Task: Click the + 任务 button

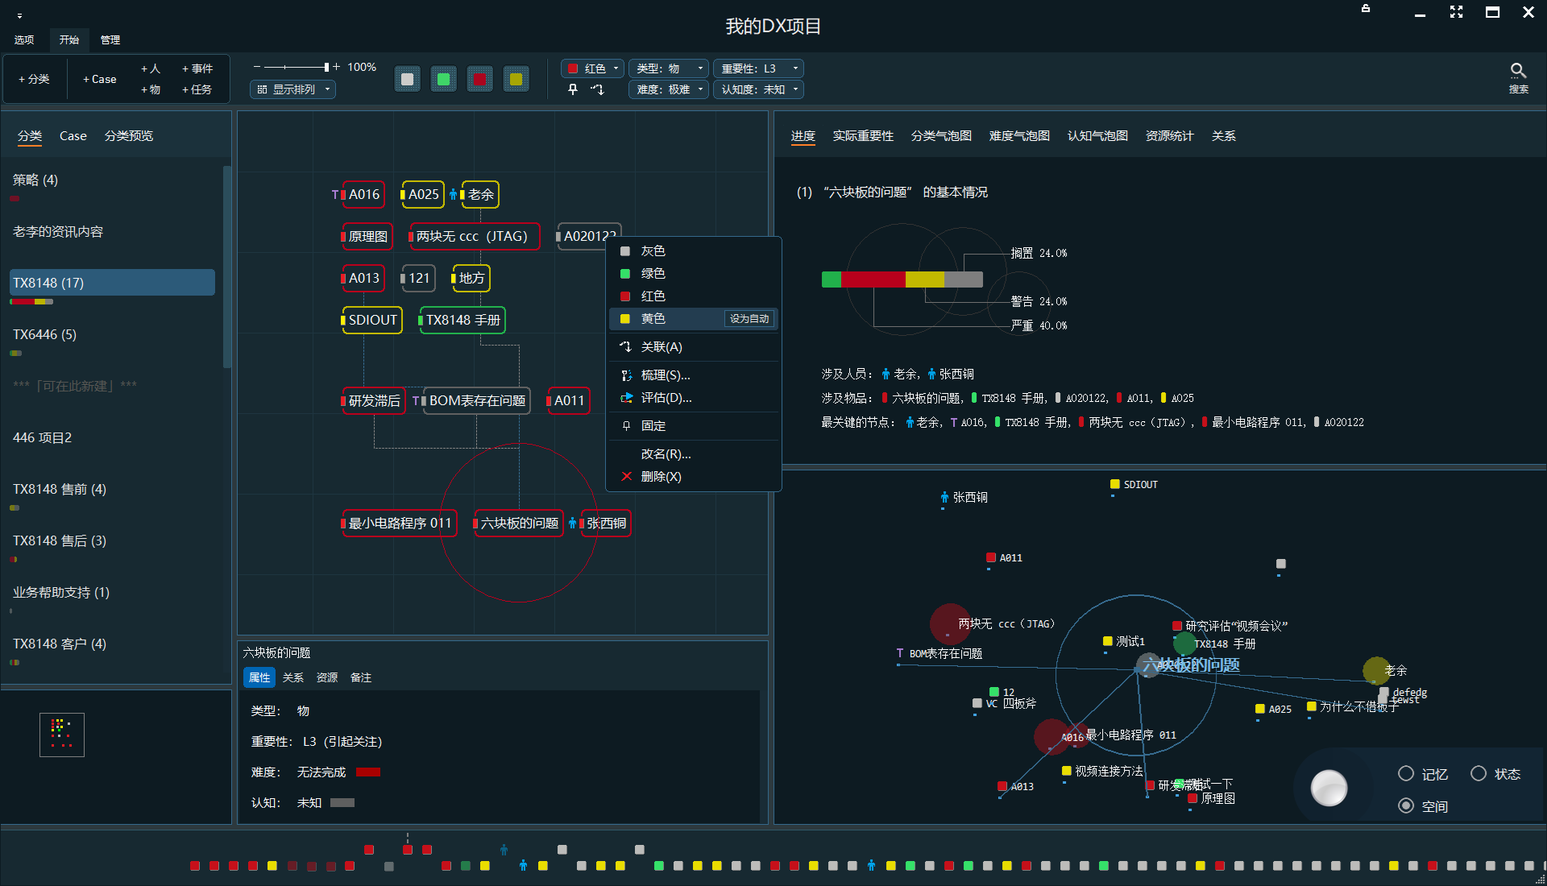Action: tap(197, 89)
